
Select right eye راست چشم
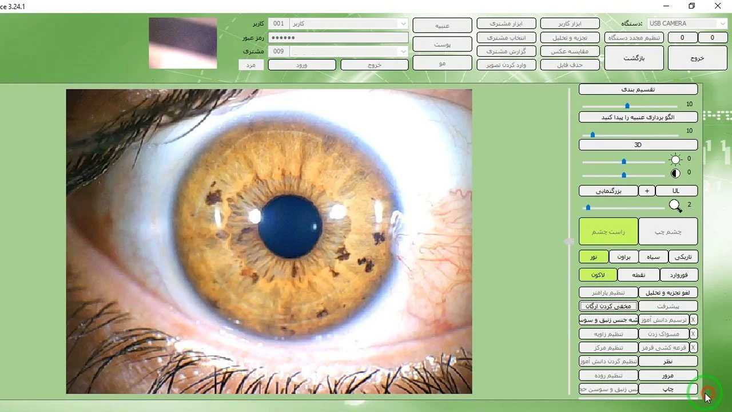point(608,231)
